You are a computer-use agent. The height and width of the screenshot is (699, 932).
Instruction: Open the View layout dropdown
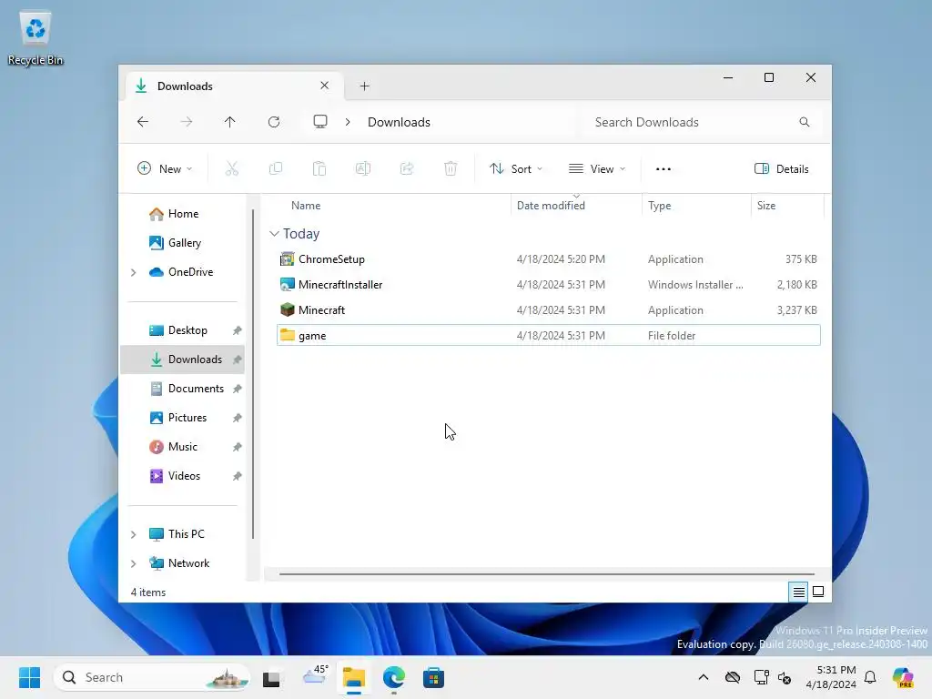[597, 168]
